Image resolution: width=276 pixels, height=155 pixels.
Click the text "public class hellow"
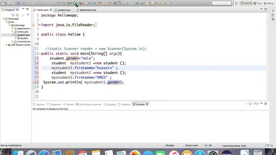pos(61,34)
